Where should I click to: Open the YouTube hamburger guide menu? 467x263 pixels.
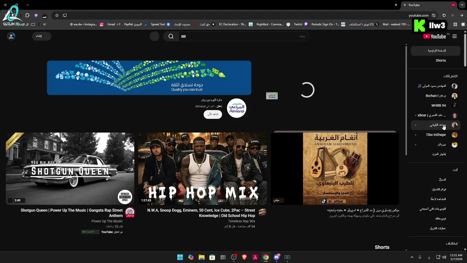[x=455, y=37]
